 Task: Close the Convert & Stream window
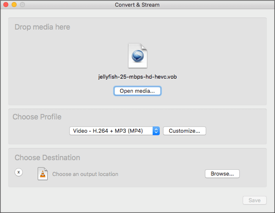pyautogui.click(x=5, y=5)
